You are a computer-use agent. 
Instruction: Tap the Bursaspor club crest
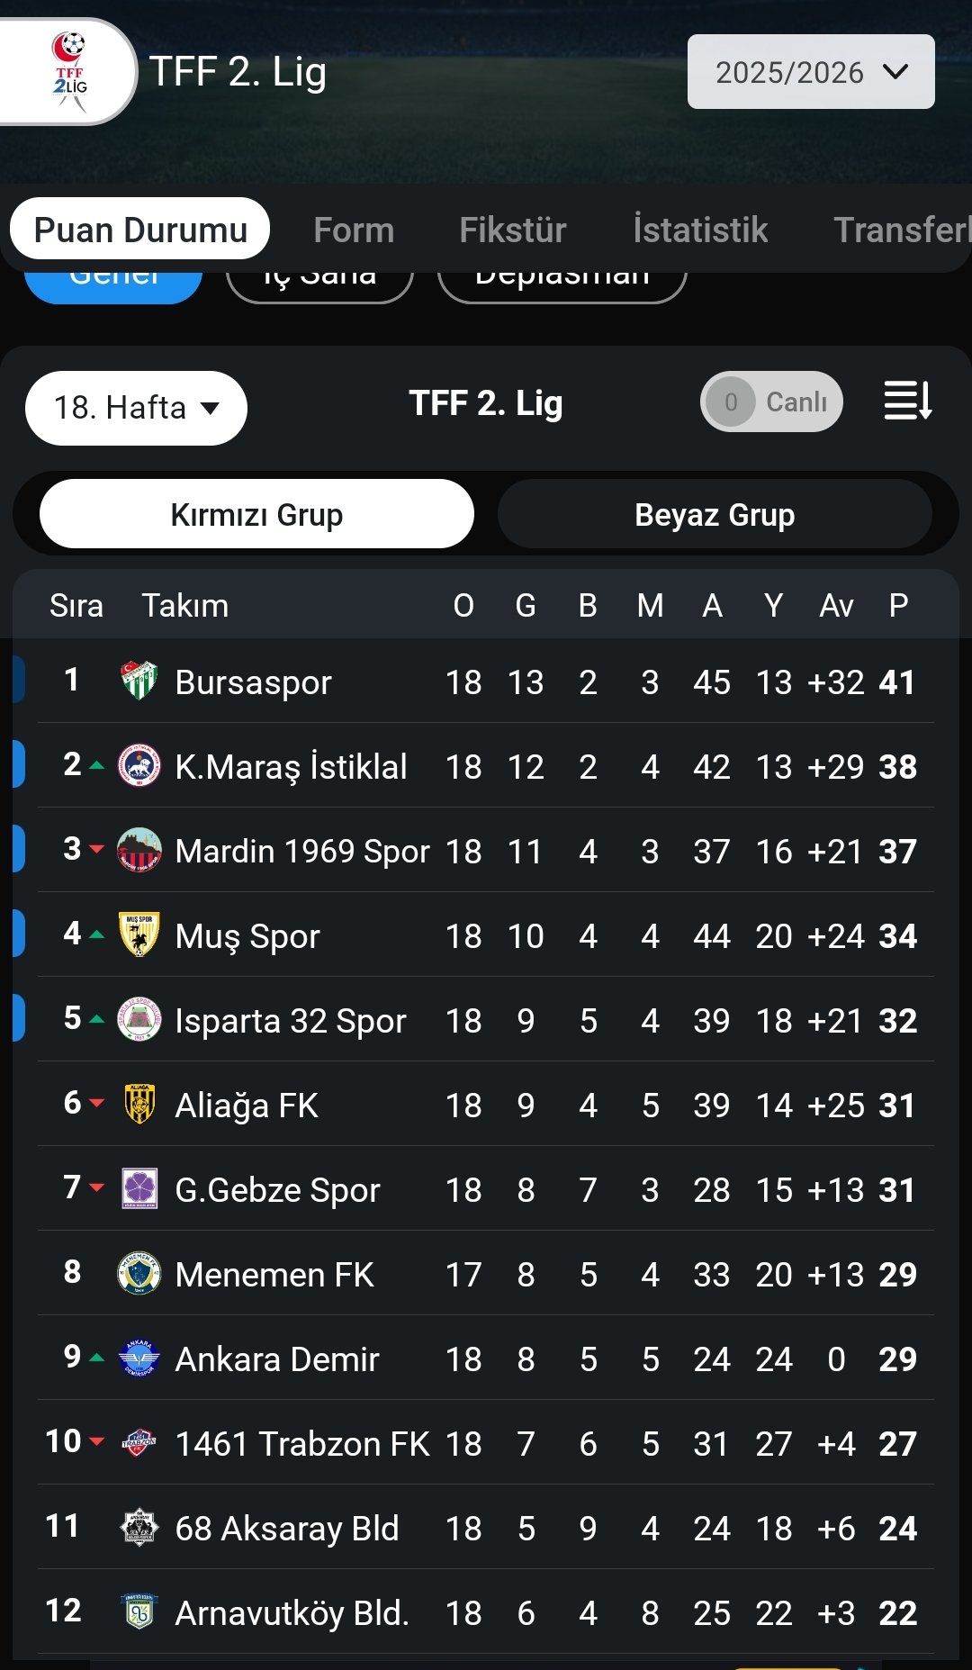click(x=139, y=682)
